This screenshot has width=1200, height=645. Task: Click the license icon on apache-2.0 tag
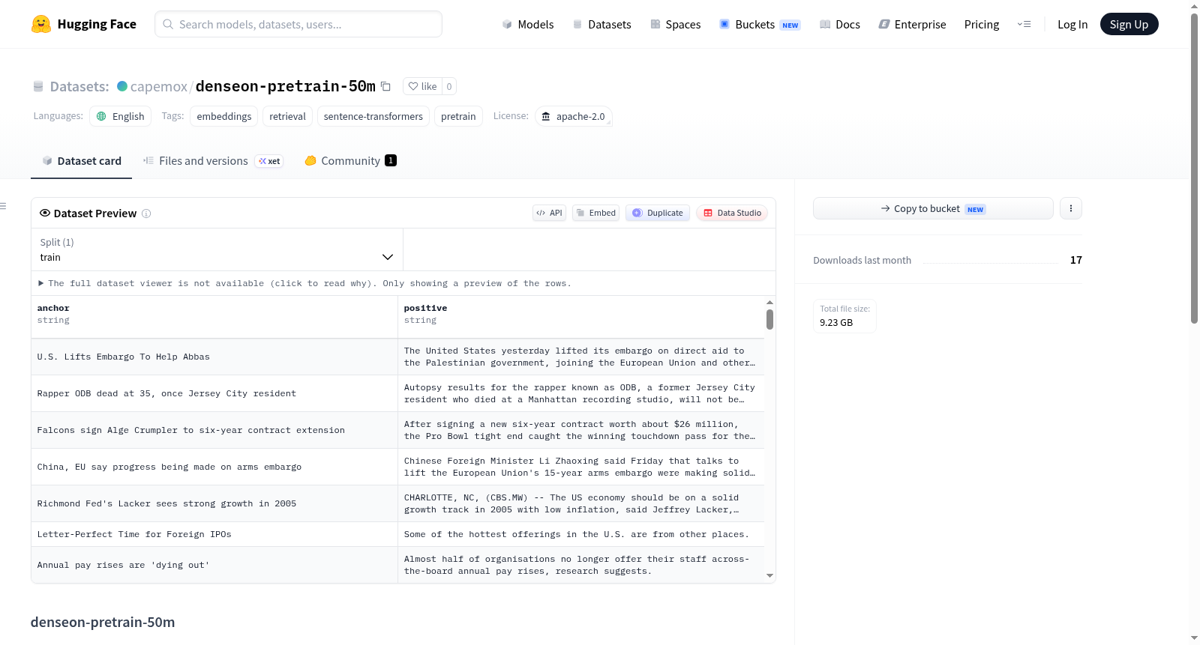[546, 116]
